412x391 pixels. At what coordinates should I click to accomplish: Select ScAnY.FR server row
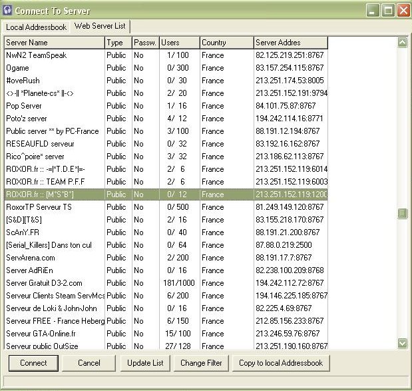click(x=166, y=232)
